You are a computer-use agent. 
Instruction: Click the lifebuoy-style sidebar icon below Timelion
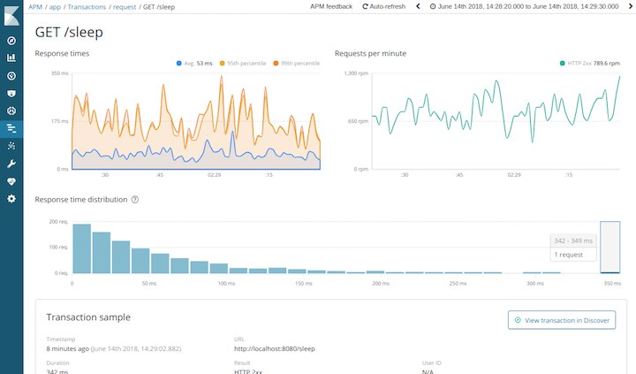click(11, 111)
